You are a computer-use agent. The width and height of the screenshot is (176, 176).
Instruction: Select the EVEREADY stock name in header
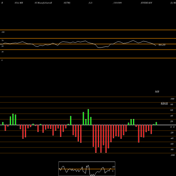tap(146, 3)
